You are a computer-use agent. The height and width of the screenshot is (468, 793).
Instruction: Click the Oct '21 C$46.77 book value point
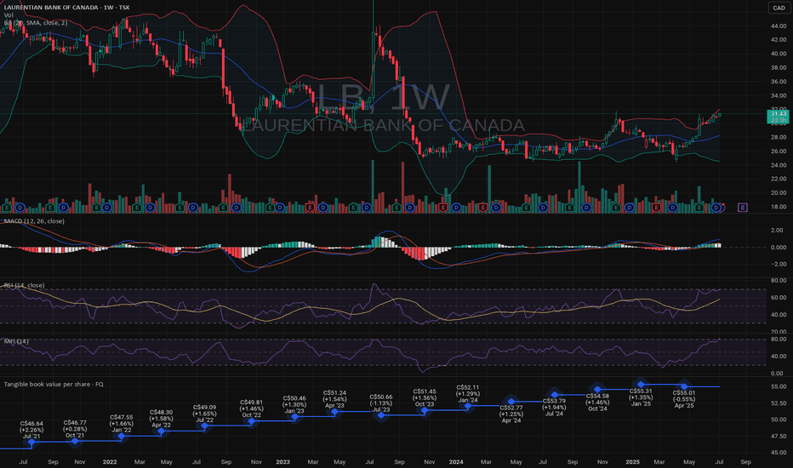(75, 442)
